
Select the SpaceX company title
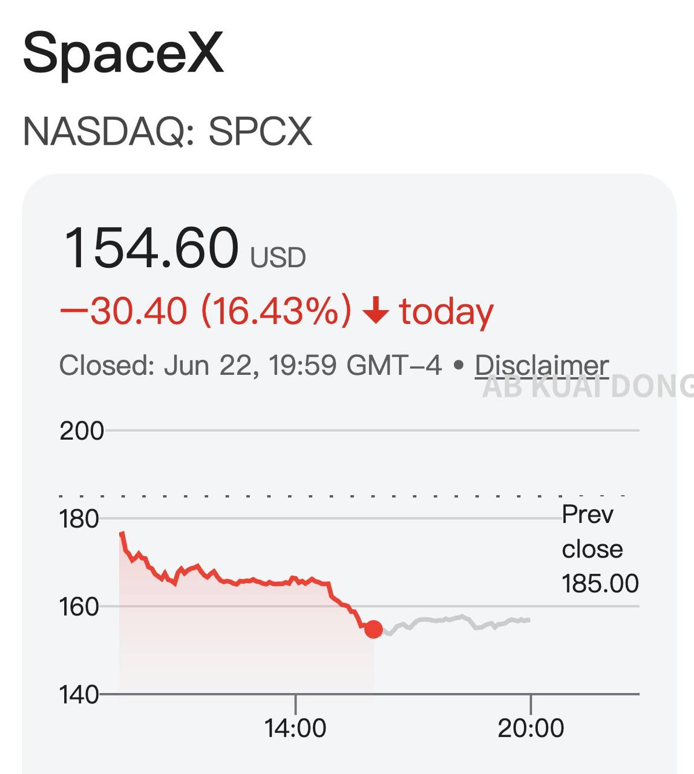[x=123, y=53]
